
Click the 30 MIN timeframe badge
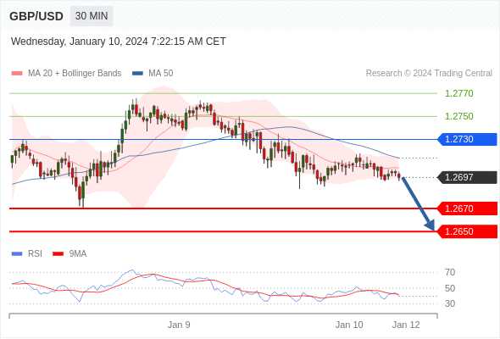point(92,16)
